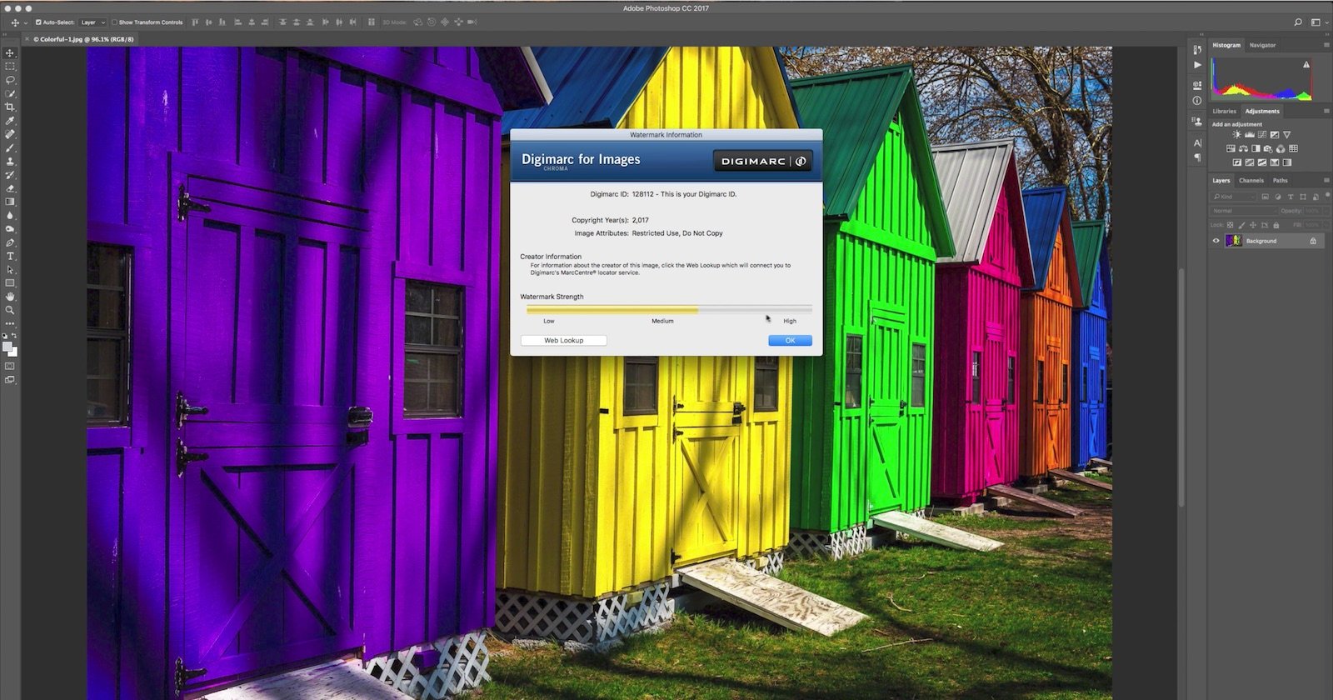The image size is (1333, 700).
Task: Switch to the Navigator tab
Action: pos(1262,45)
